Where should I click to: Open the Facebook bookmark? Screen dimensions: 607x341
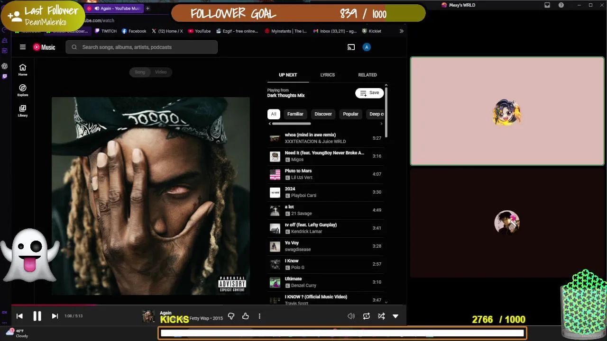(x=134, y=31)
